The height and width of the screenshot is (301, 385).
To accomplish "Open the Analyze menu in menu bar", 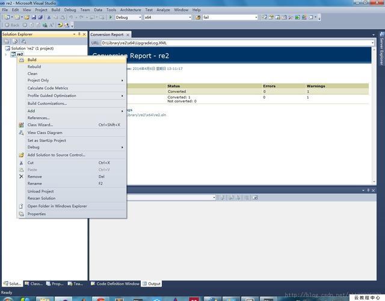I will tap(163, 10).
